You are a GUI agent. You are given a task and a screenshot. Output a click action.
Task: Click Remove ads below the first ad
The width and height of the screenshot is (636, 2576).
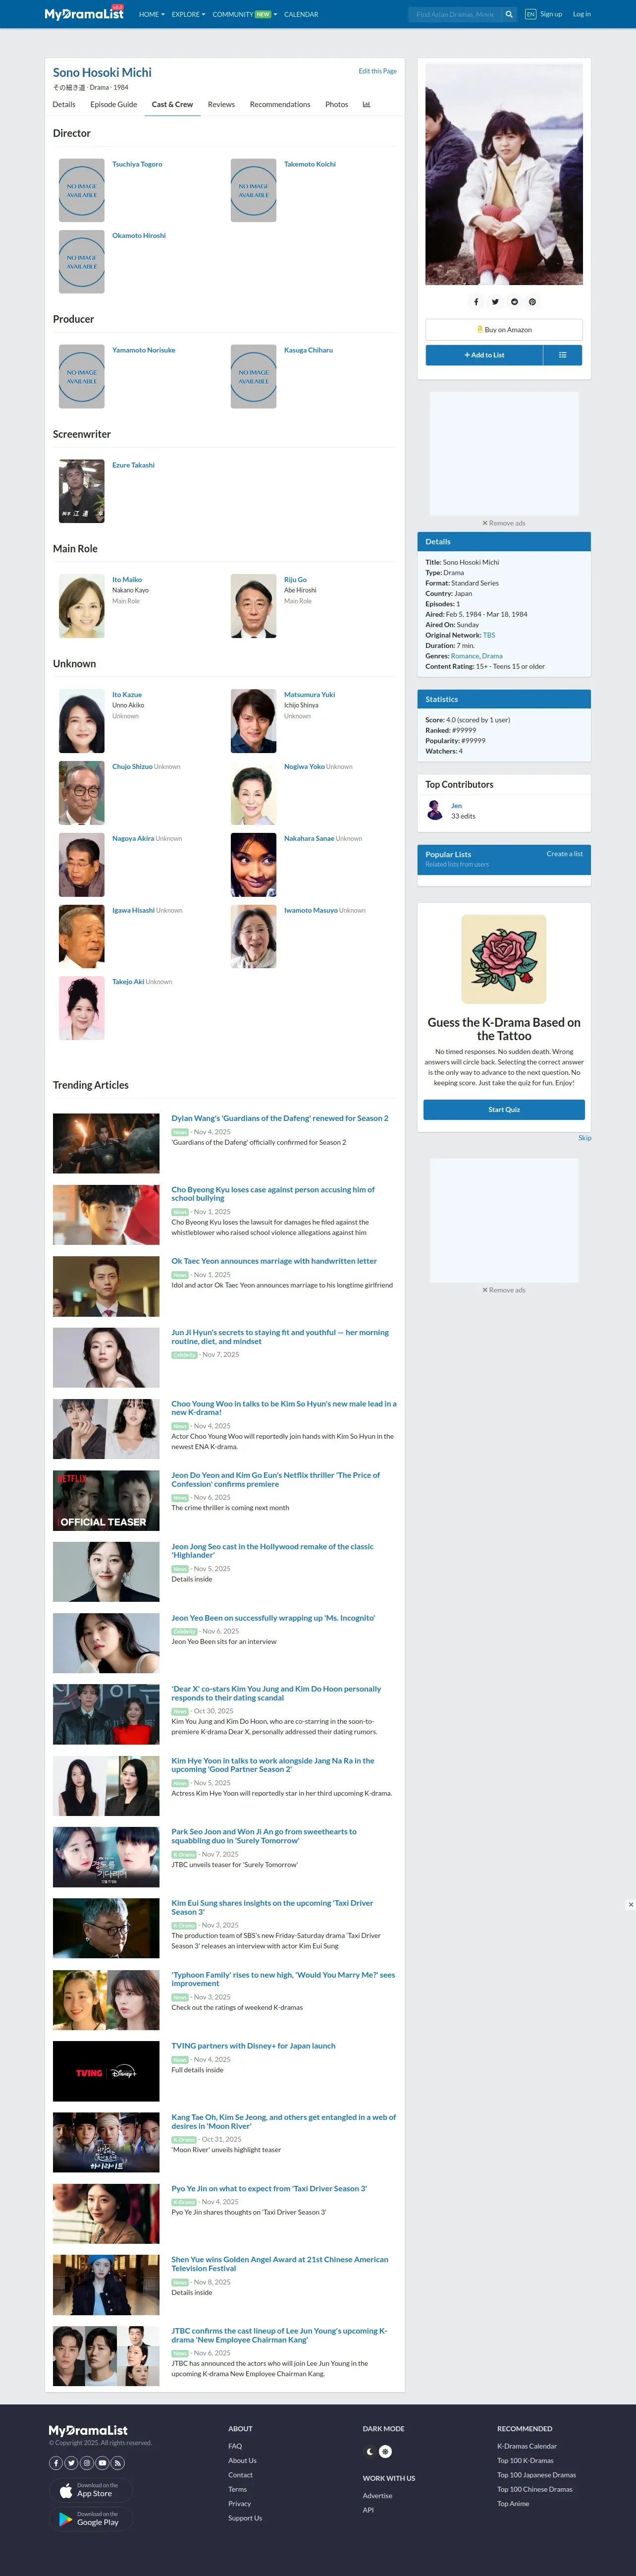(504, 523)
